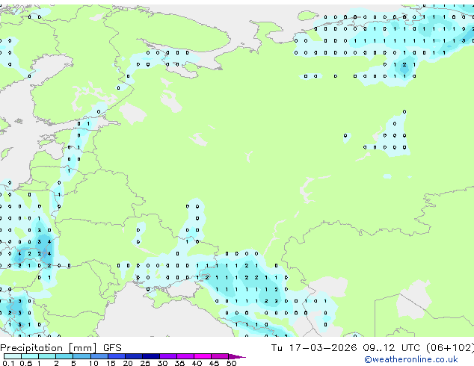Screen dimensions: 474x366
Task: Pick the 40–45 mm magenta legend swatch
Action: [203, 356]
